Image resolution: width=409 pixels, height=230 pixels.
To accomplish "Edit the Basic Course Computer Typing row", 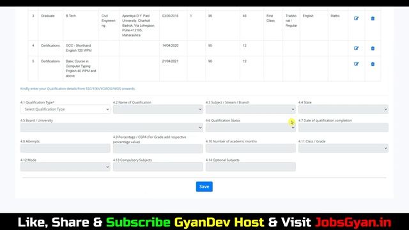I will point(356,64).
